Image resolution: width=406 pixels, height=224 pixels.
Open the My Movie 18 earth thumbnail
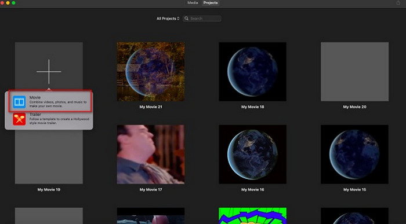point(252,72)
